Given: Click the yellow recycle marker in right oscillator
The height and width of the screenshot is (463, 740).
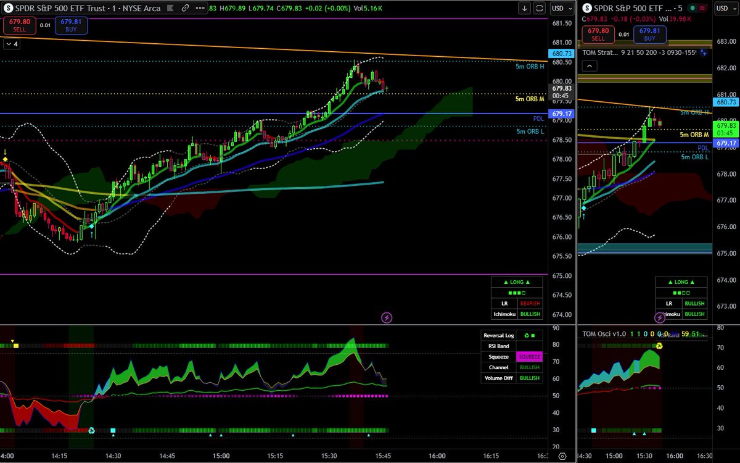Looking at the screenshot, I should coord(659,346).
